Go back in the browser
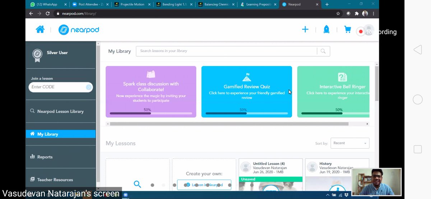 [x=31, y=13]
